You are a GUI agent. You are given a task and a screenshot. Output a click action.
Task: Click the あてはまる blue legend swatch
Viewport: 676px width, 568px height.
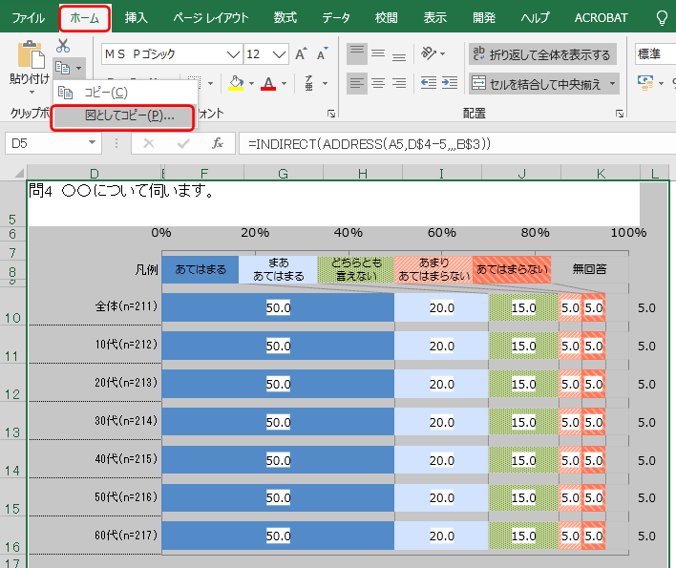tap(201, 270)
